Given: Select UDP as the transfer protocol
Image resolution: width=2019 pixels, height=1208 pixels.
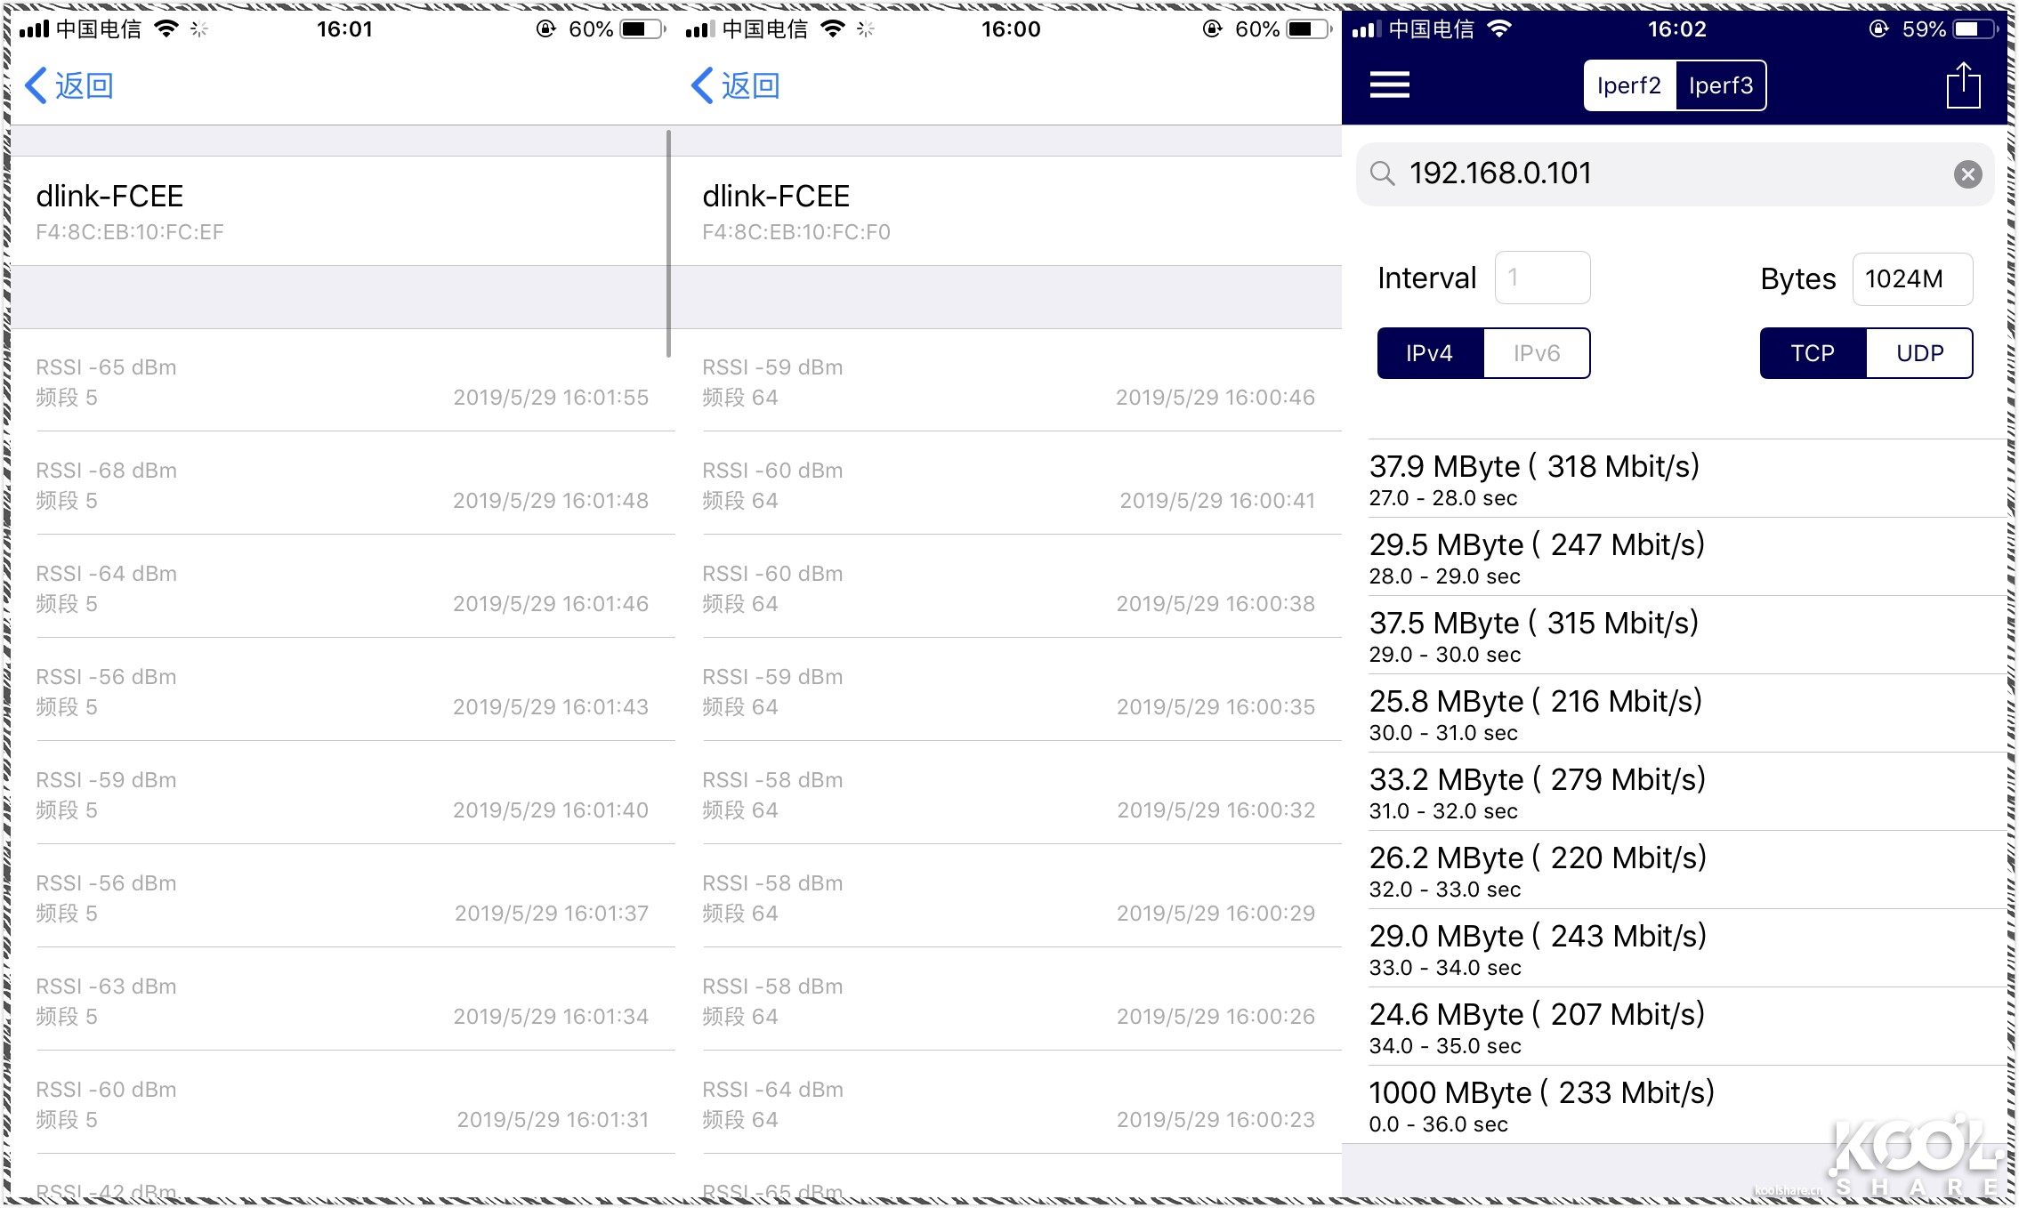Looking at the screenshot, I should click(1921, 353).
